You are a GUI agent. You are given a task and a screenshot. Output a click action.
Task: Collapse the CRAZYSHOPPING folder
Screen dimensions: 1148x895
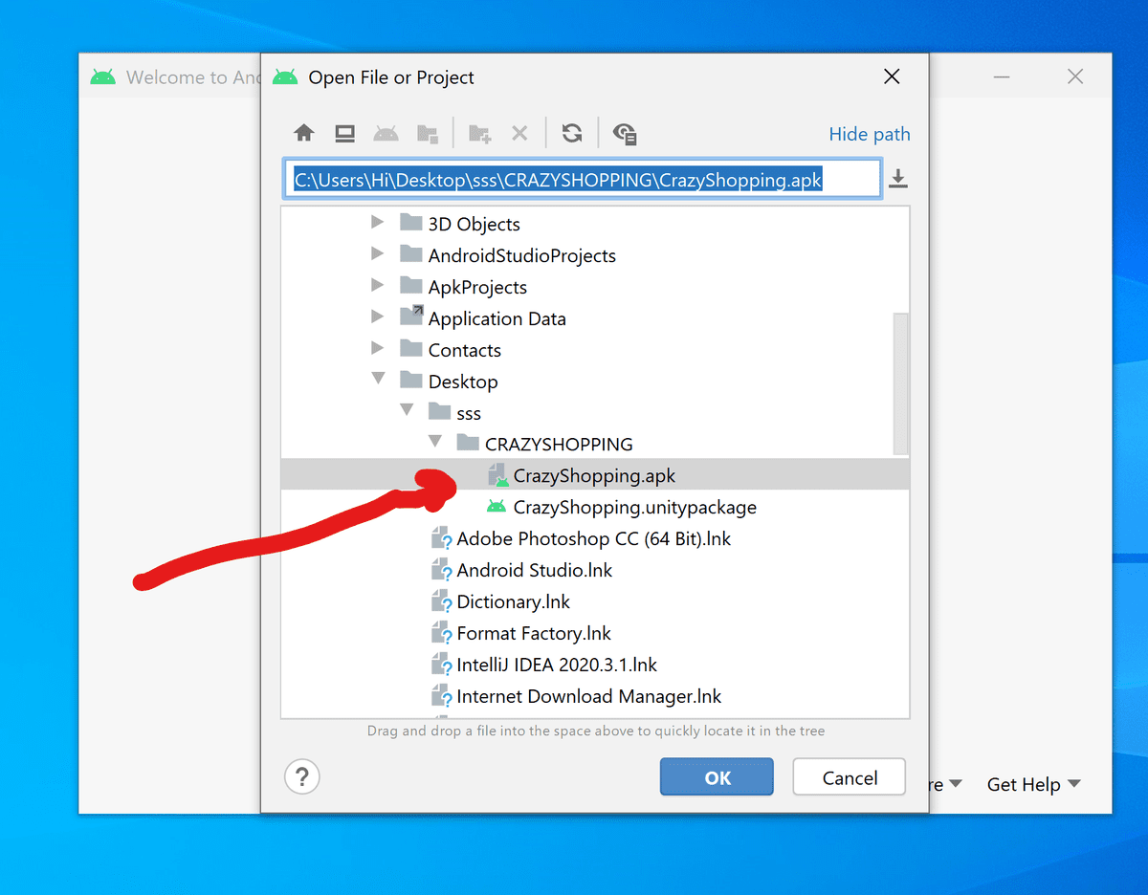pyautogui.click(x=435, y=443)
